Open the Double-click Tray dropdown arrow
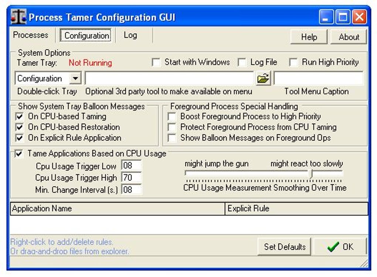 [x=75, y=79]
